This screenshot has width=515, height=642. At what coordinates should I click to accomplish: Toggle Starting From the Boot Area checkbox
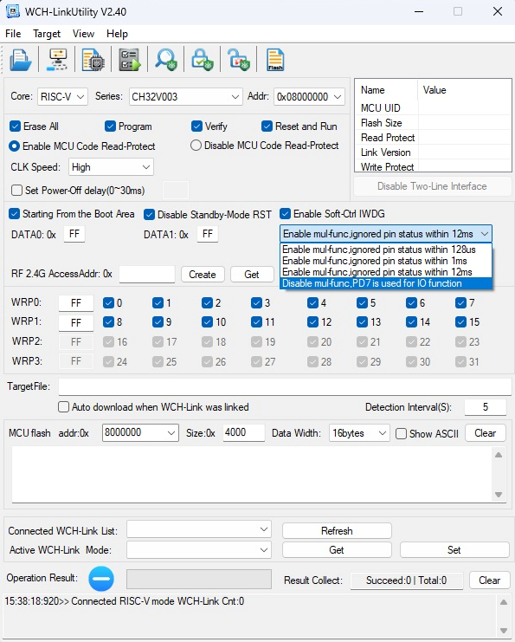click(x=15, y=214)
